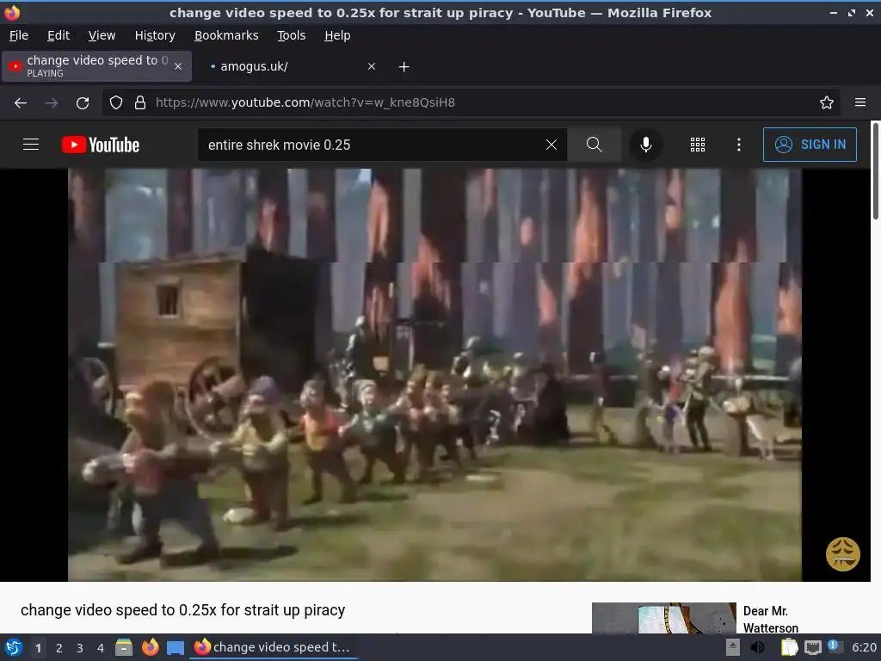Open the notification tray icon with badge
881x661 pixels.
pos(835,647)
